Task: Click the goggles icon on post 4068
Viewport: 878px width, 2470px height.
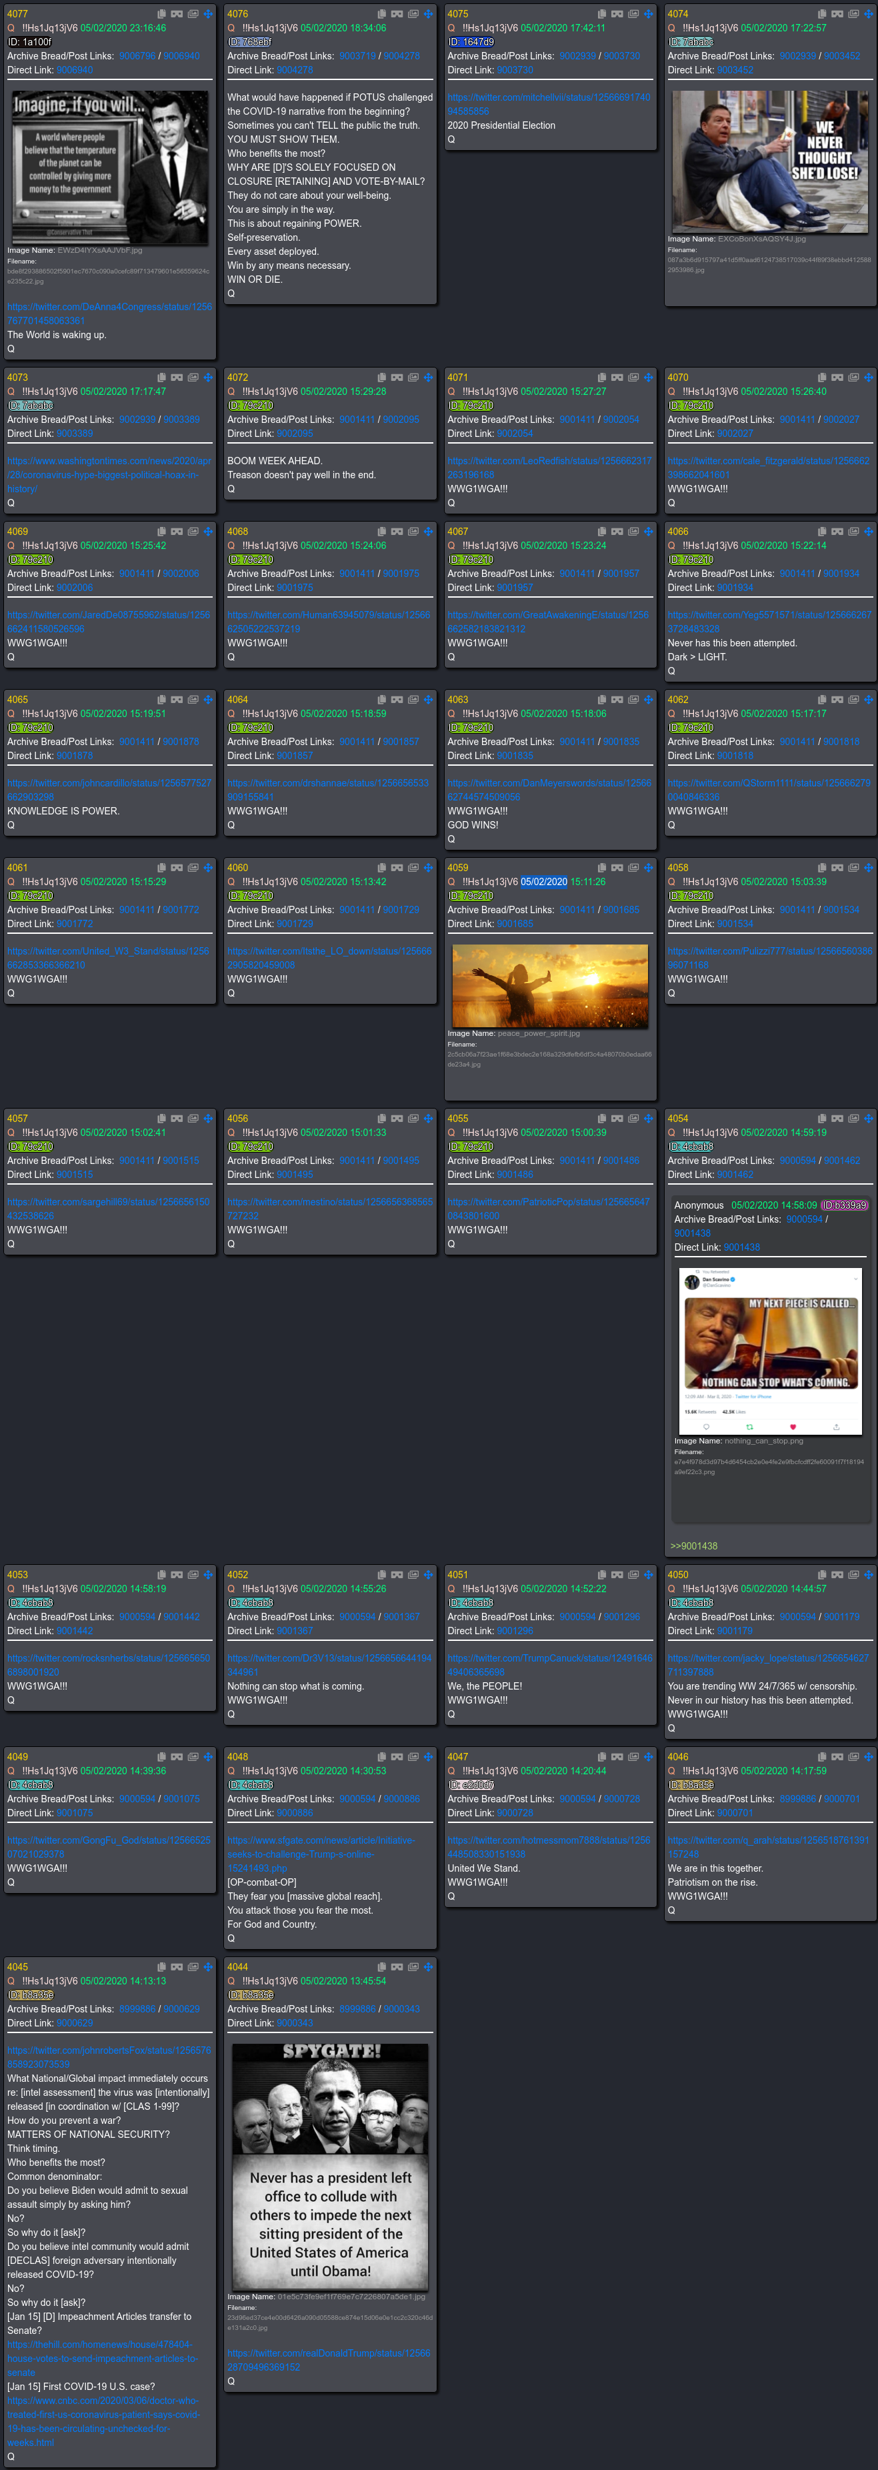Action: 397,531
